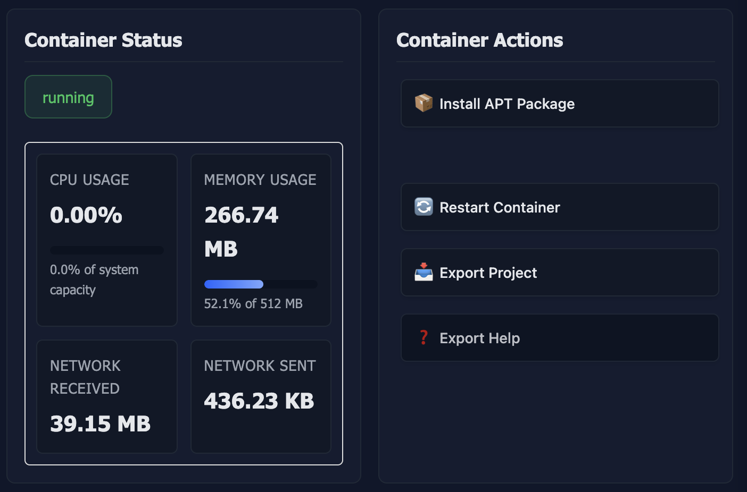Open the Container Status section header

103,40
